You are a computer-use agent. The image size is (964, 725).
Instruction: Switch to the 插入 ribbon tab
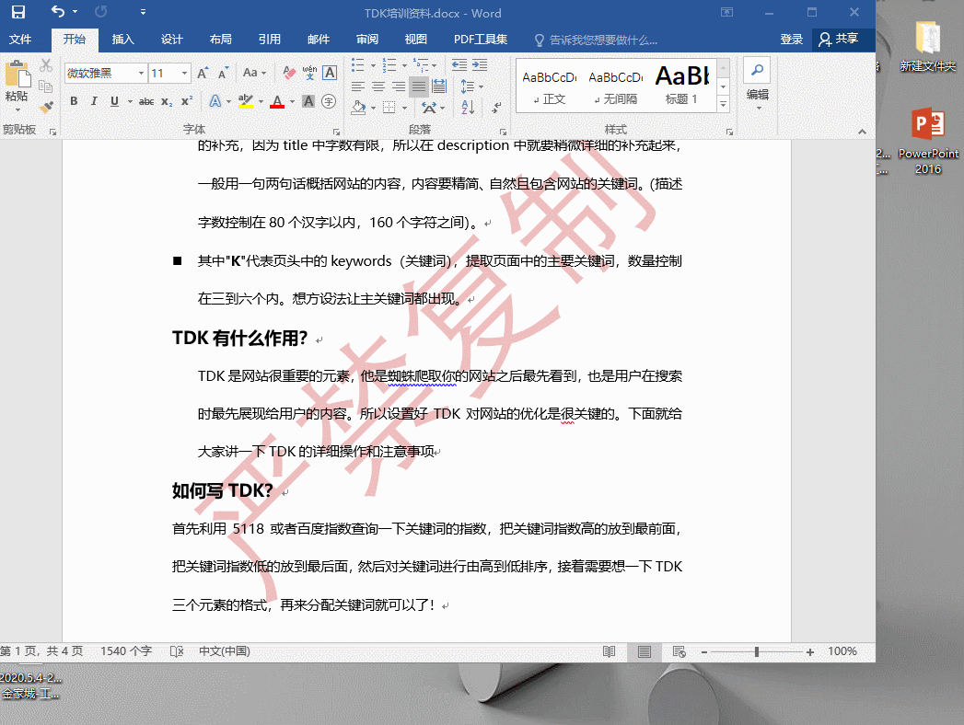[x=124, y=40]
